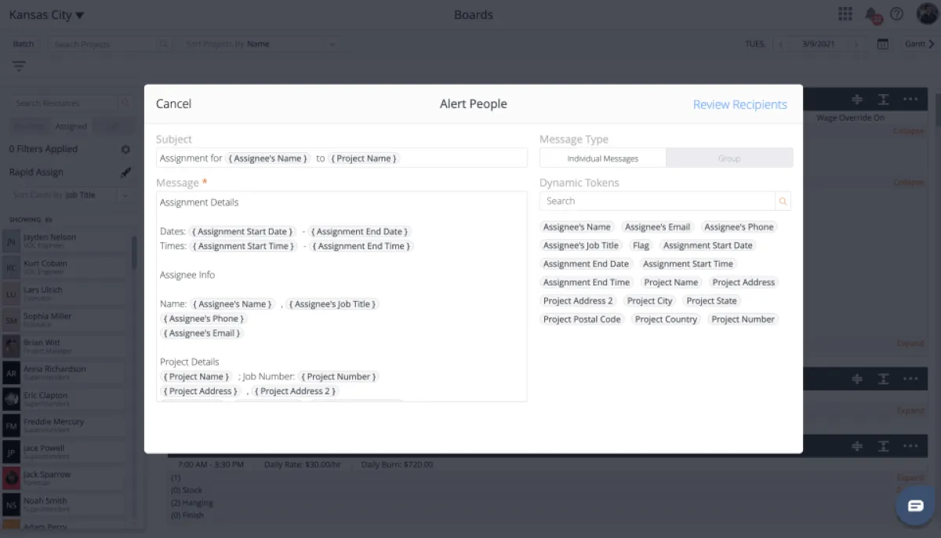941x538 pixels.
Task: Insert the Assignee's Email dynamic token
Action: (x=657, y=227)
